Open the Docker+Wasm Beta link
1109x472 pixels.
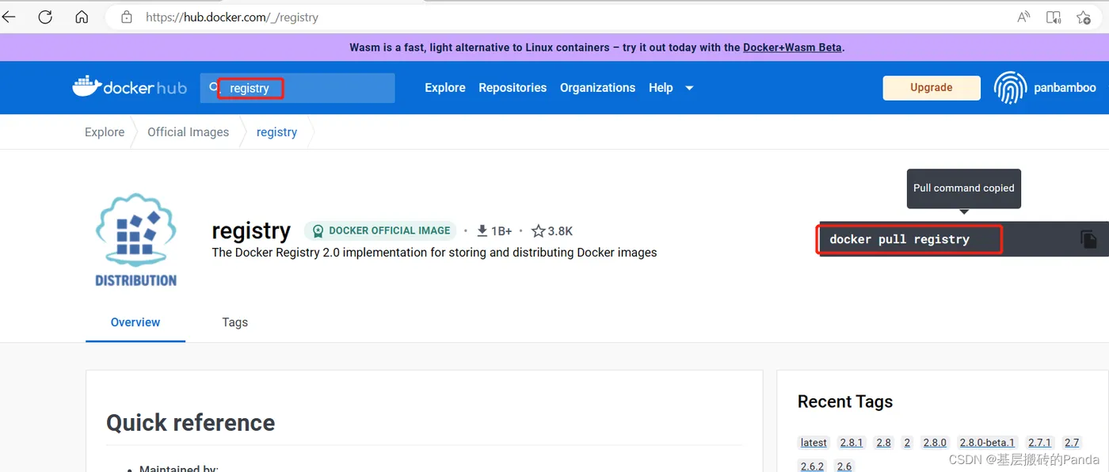point(791,47)
